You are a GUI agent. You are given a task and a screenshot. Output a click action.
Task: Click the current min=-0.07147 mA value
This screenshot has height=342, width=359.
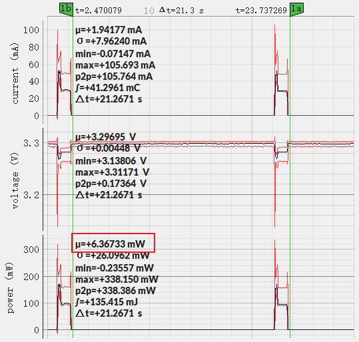(113, 54)
